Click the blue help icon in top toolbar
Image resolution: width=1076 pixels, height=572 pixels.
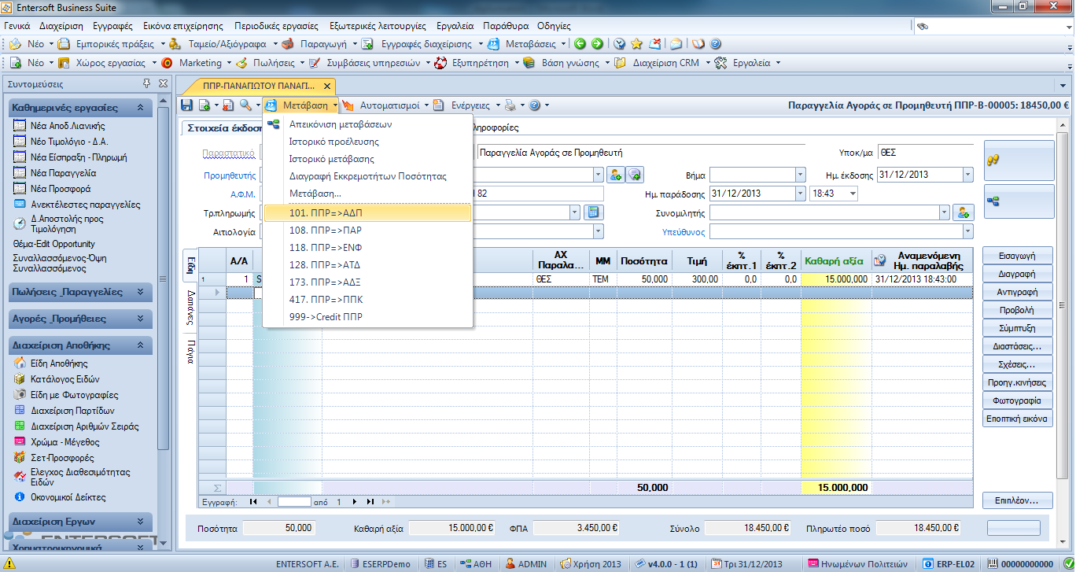pos(714,44)
